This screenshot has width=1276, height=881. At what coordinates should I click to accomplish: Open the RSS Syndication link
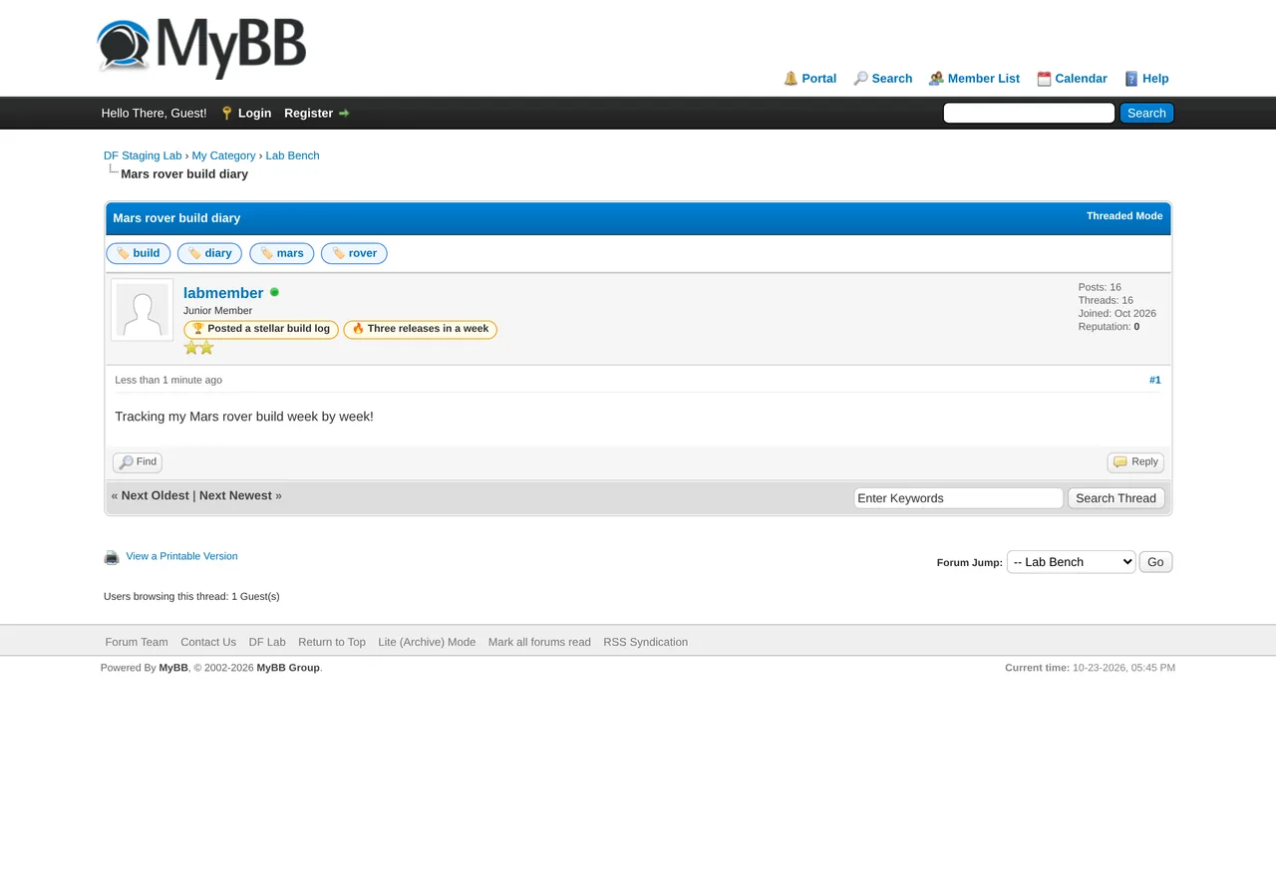645,643
